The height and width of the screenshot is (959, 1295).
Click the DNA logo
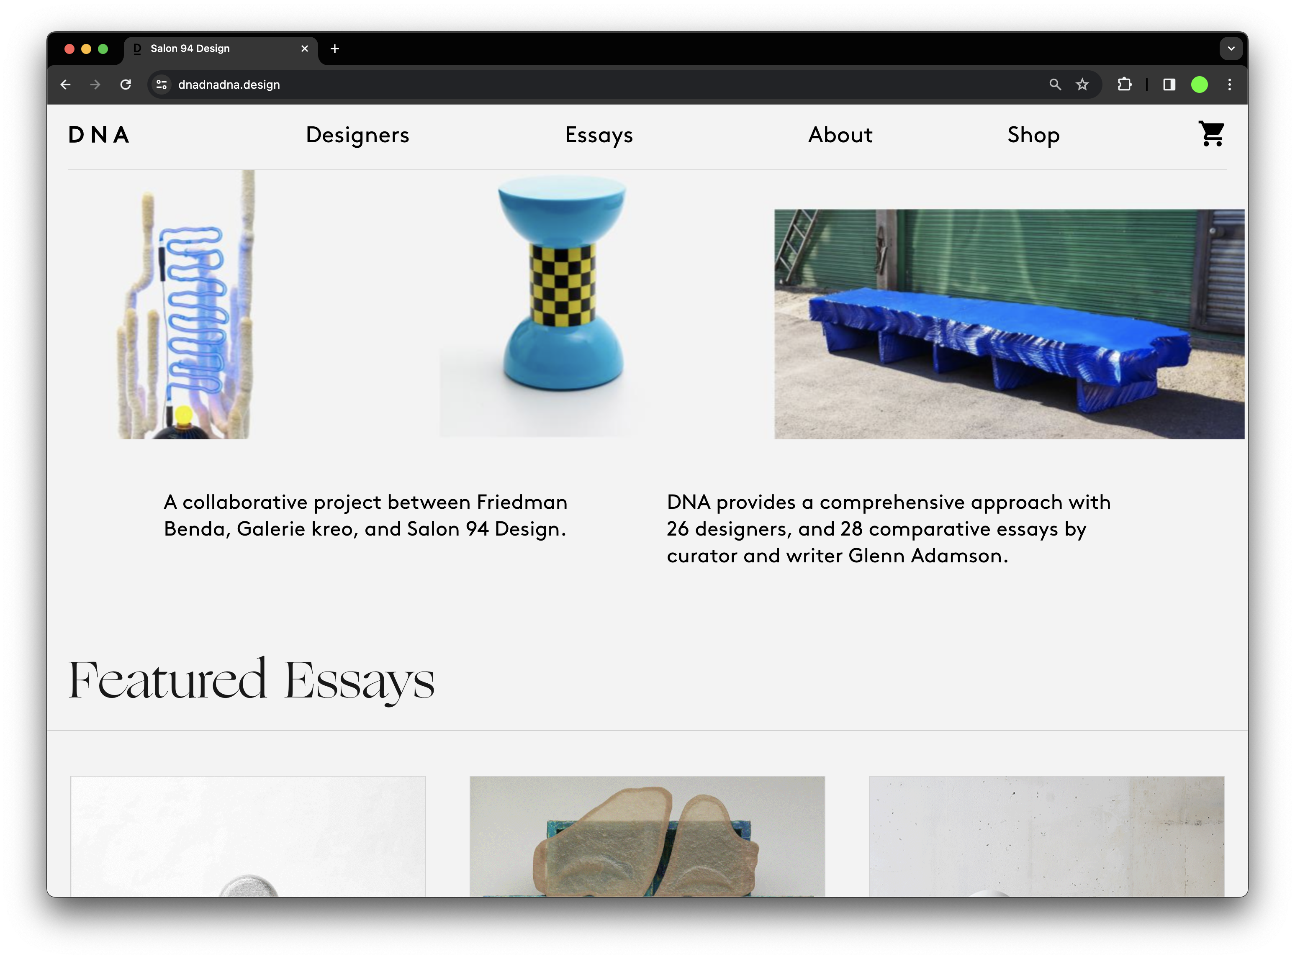tap(99, 135)
